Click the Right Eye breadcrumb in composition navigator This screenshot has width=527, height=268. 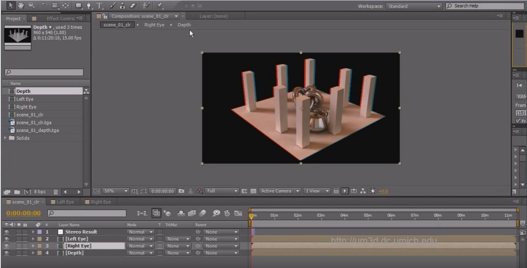tap(154, 25)
